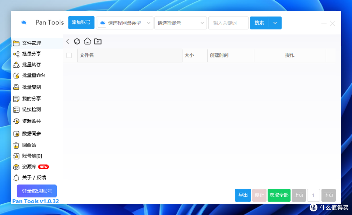Viewport: 352px width, 215px height.
Task: Click the copy icon next to 批量复制
Action: pyautogui.click(x=16, y=87)
